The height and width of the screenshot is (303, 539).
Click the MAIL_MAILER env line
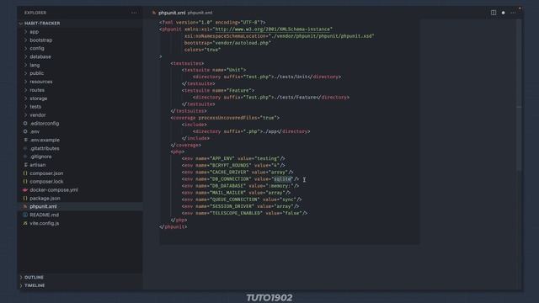pyautogui.click(x=236, y=193)
